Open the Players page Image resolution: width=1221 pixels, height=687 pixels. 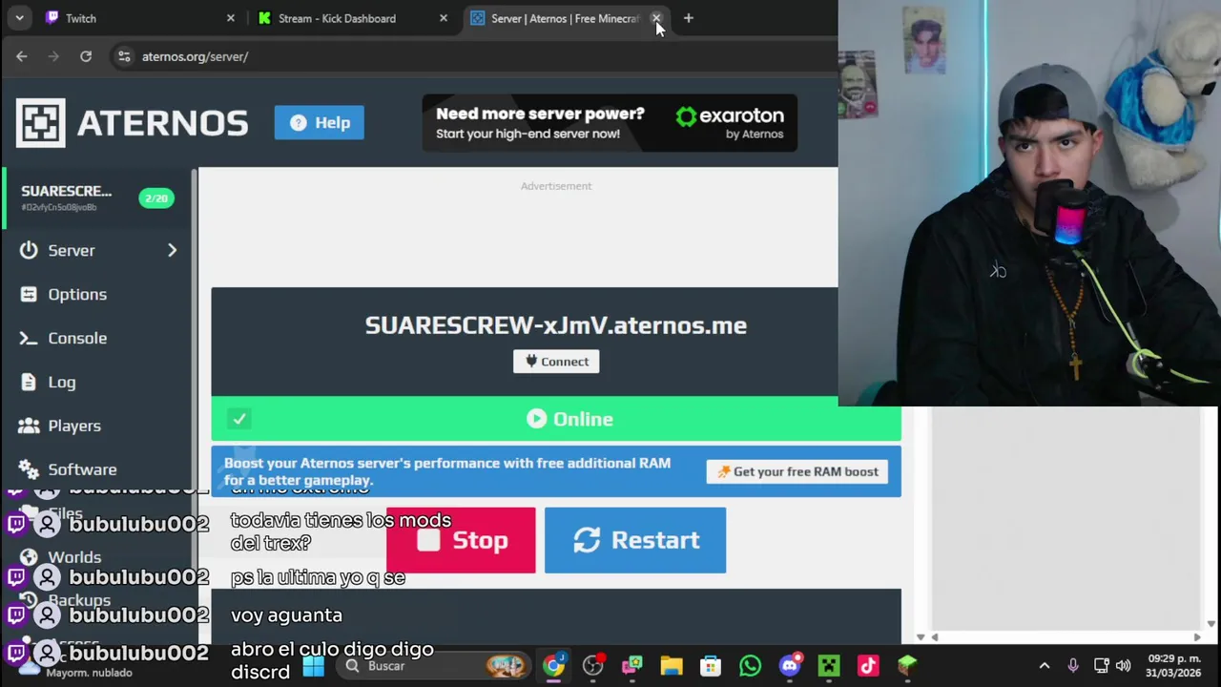point(74,426)
